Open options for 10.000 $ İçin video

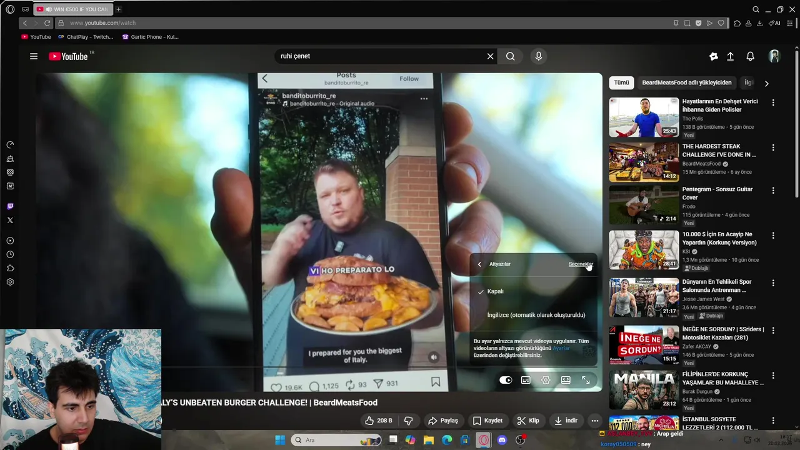(773, 236)
